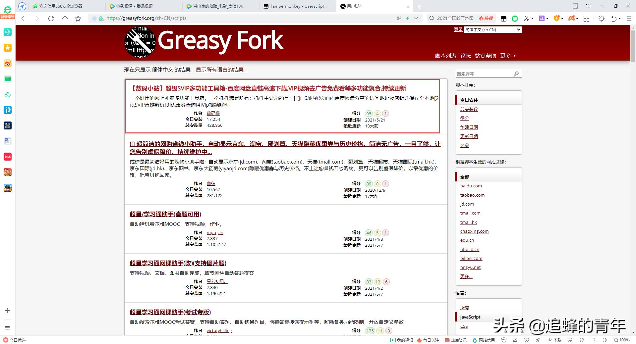Image resolution: width=636 pixels, height=344 pixels.
Task: Enable eye-protection brightness mode
Action: [x=602, y=19]
